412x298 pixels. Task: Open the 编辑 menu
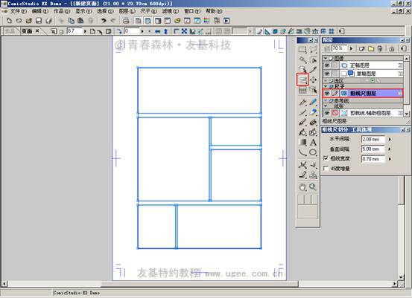pos(40,11)
